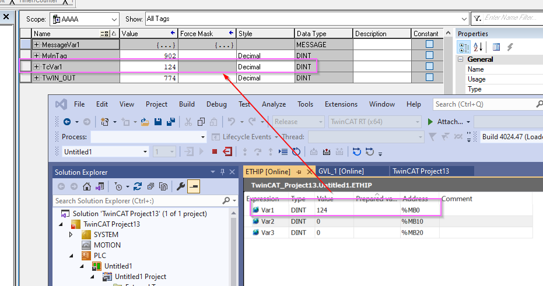The image size is (543, 286).
Task: Open the Extensions menu
Action: pyautogui.click(x=341, y=104)
